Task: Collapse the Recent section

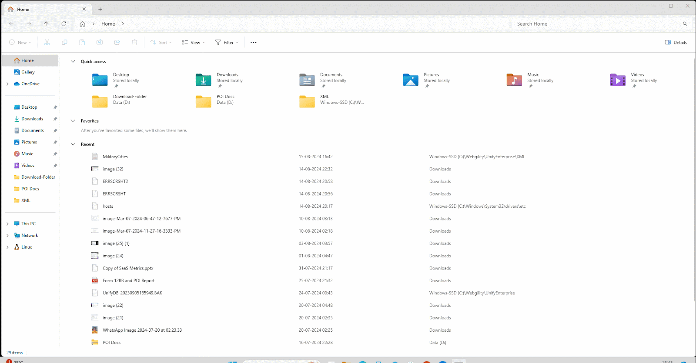Action: tap(73, 144)
